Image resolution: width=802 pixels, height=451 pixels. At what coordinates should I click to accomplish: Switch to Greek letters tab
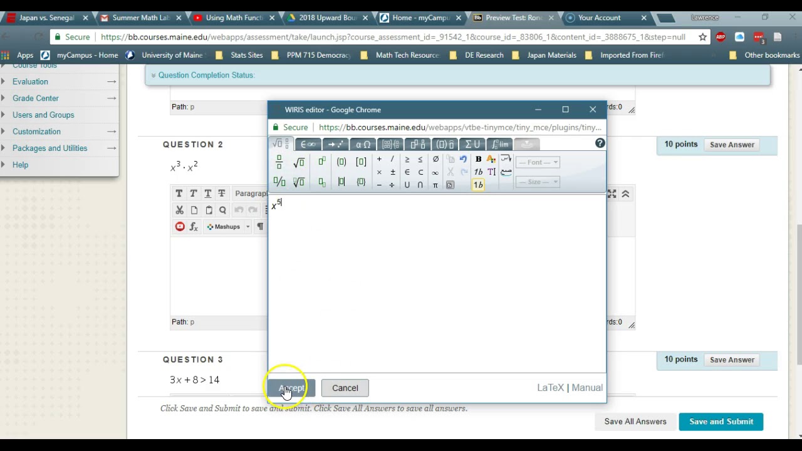coord(363,145)
